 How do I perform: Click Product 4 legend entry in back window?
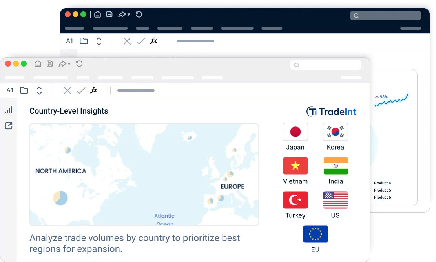[382, 183]
